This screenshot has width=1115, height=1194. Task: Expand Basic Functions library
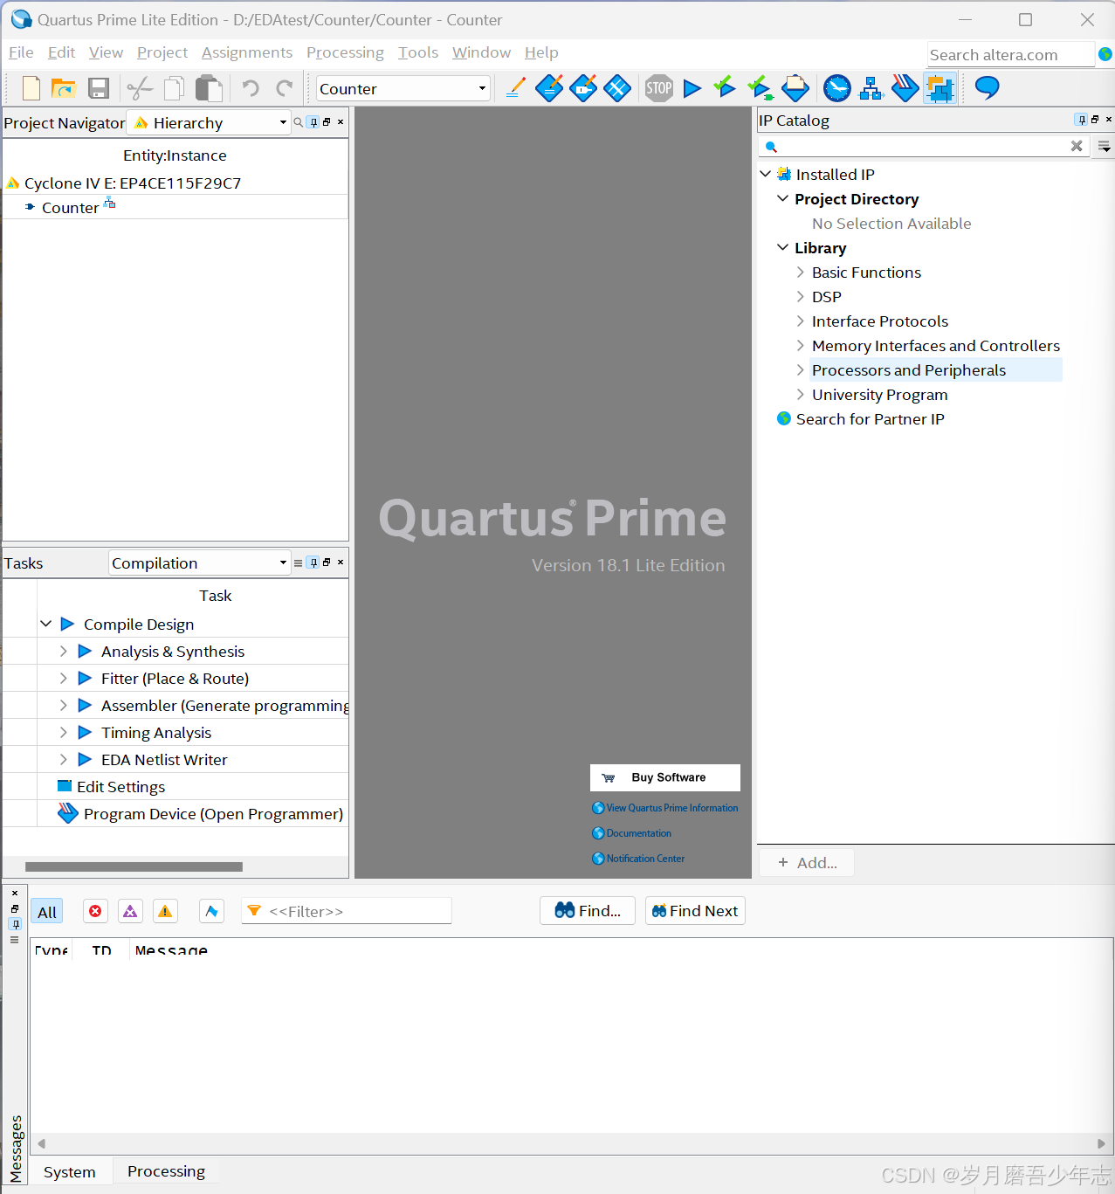800,272
